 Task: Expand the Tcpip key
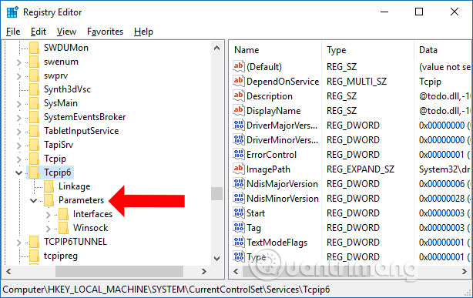point(18,159)
